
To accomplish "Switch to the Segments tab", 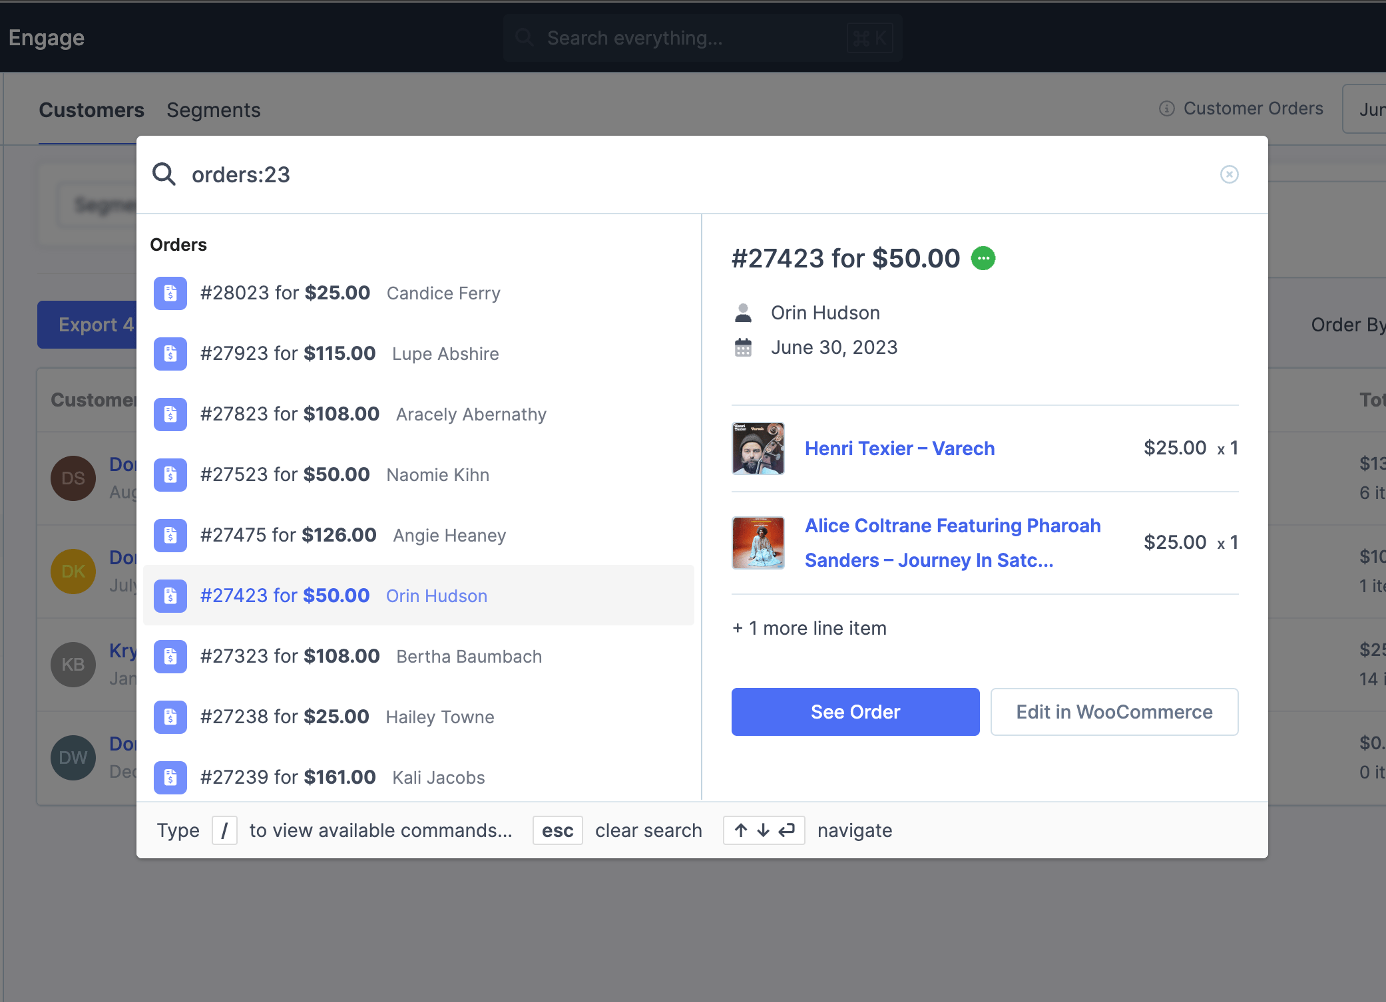I will (x=213, y=110).
